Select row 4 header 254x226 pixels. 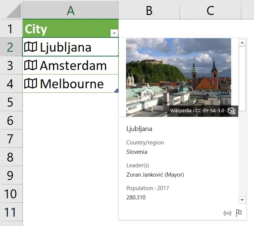coord(11,83)
